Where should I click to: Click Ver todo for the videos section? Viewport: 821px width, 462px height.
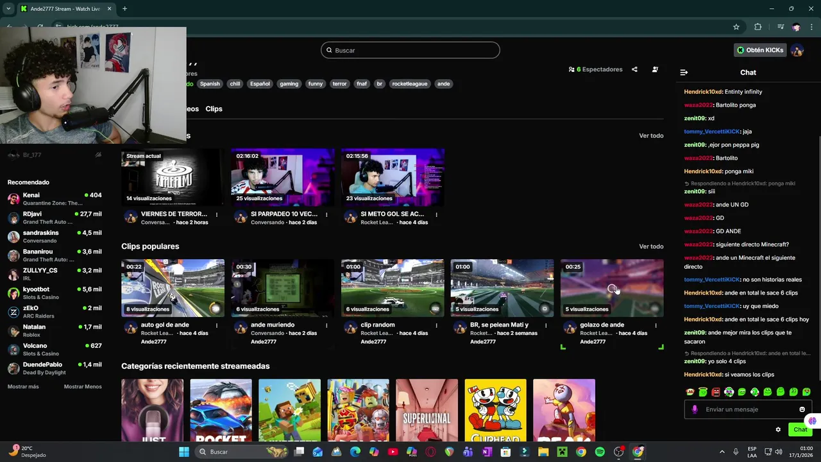point(651,136)
